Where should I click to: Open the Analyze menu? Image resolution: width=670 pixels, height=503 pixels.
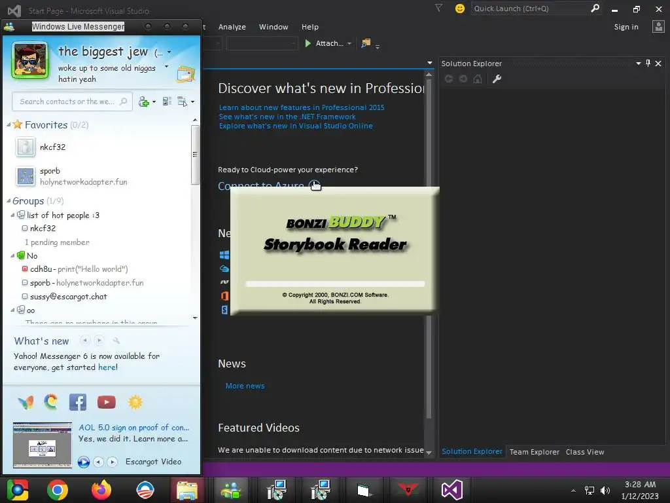pos(232,27)
